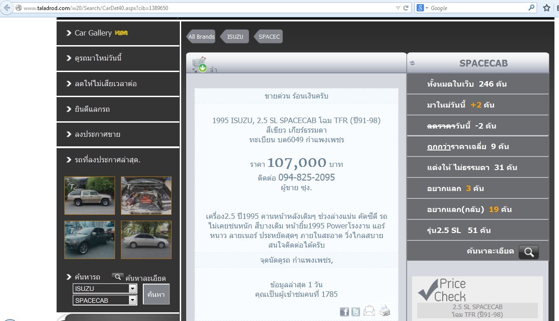Click ทั้งหมดในเว็บ 246 คัน row

click(x=478, y=84)
